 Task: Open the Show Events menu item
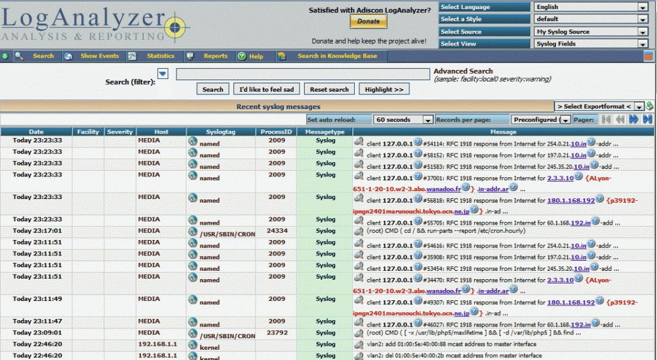[99, 56]
